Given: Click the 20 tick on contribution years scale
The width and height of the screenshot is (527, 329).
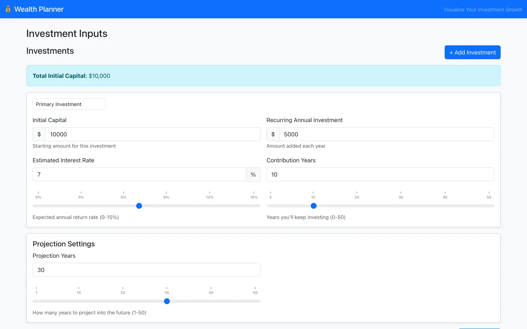Looking at the screenshot, I should click(x=357, y=197).
